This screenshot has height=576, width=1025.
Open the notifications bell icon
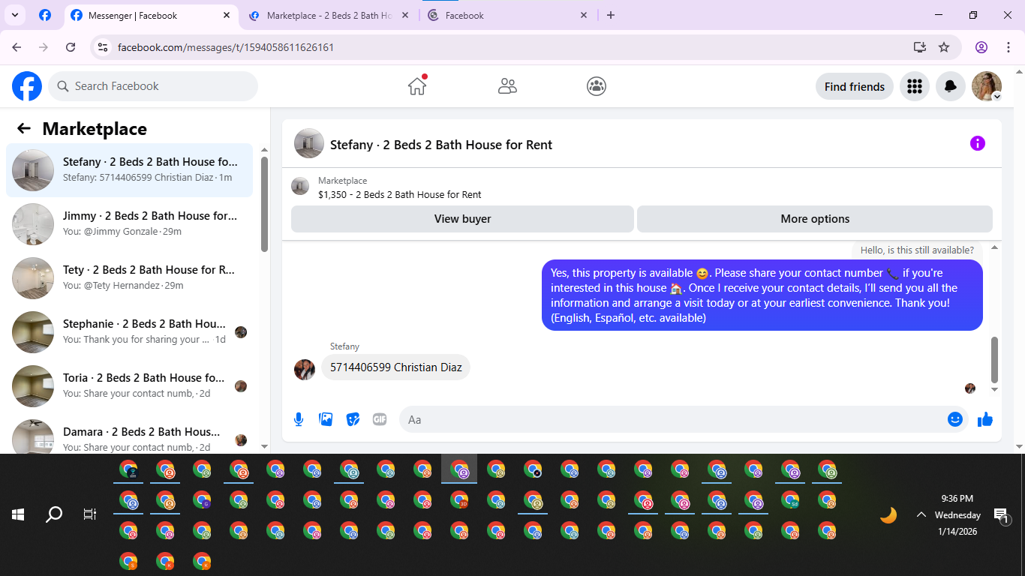951,86
